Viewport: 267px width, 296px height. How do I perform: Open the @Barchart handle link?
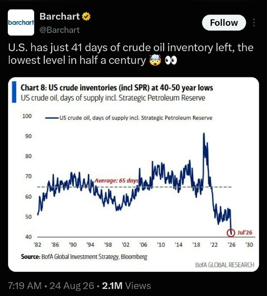(x=60, y=30)
